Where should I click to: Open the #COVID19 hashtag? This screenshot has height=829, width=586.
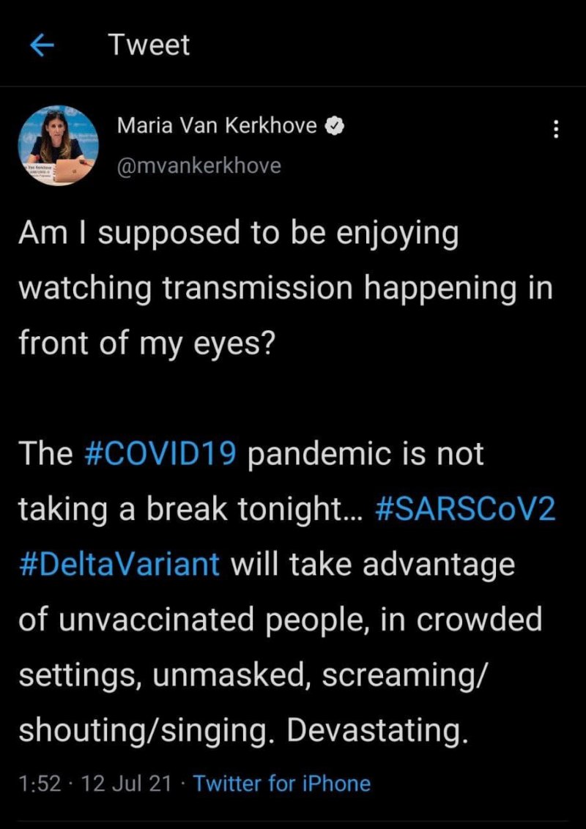[160, 454]
